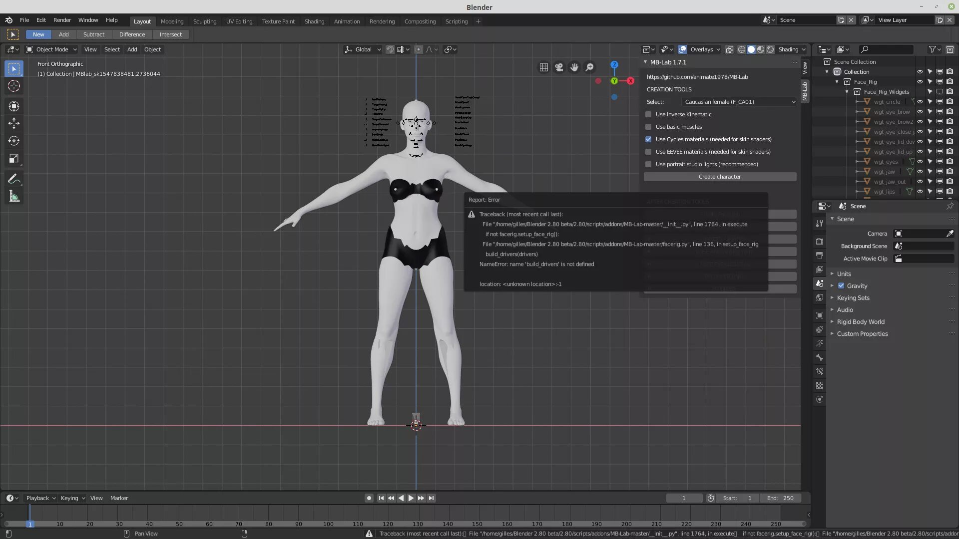Screen dimensions: 959x539
Task: Enable Use portrait studio lights checkbox
Action: [x=648, y=164]
